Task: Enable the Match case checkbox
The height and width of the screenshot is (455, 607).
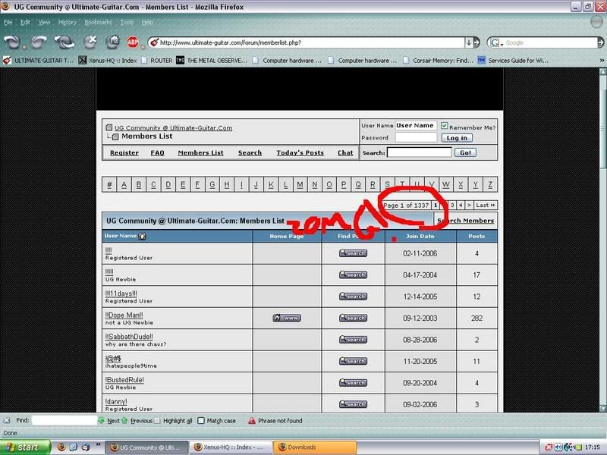Action: tap(201, 421)
